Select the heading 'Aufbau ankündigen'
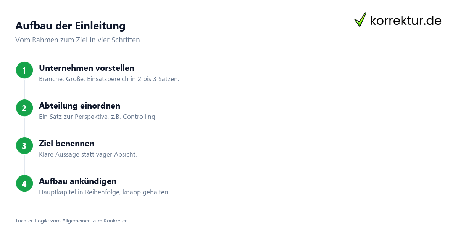Image resolution: width=458 pixels, height=240 pixels. [77, 181]
